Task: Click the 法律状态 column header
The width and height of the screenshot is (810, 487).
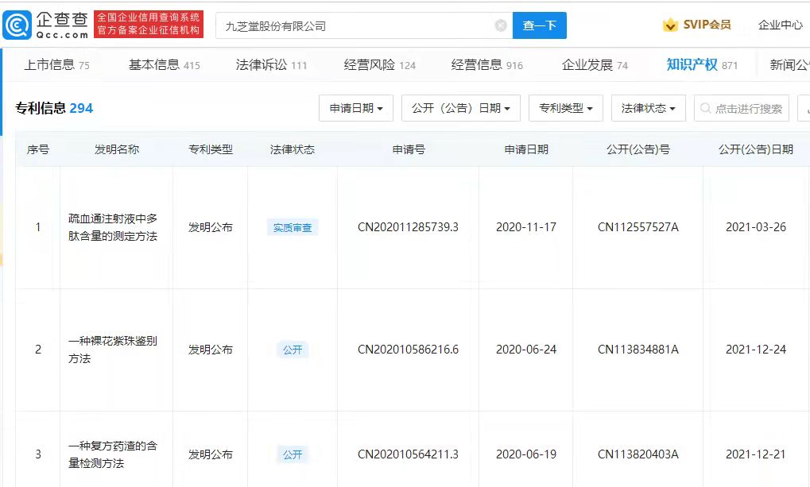Action: 293,149
